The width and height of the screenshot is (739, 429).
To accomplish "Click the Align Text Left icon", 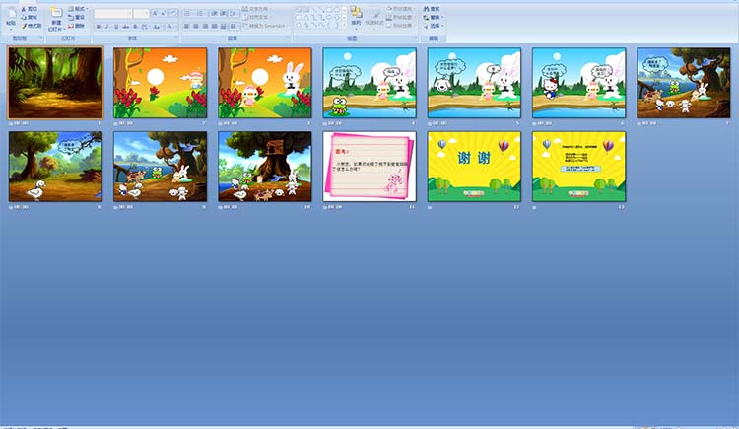I will [186, 26].
